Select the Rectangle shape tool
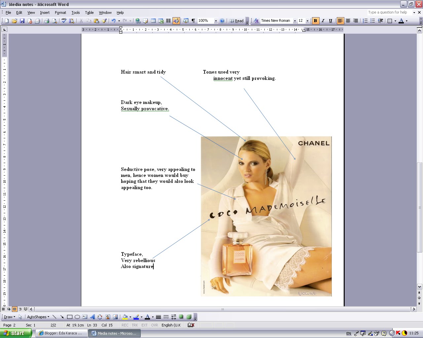The image size is (423, 338). pos(69,317)
